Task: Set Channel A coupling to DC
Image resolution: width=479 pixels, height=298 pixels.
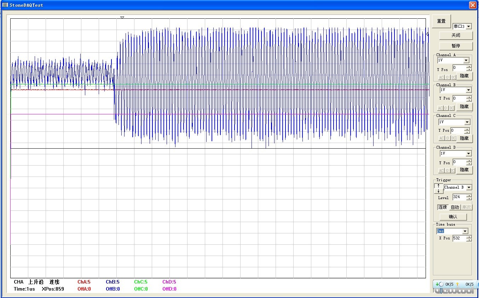Action: click(x=453, y=77)
